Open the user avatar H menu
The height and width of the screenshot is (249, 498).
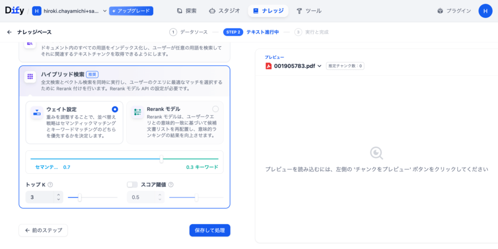coord(485,11)
